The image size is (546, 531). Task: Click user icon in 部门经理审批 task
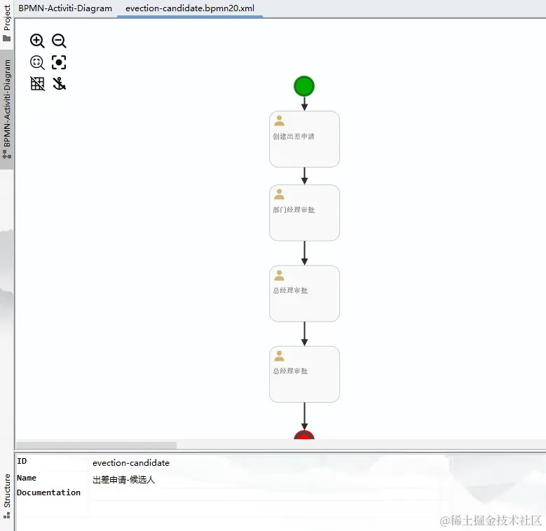click(279, 194)
